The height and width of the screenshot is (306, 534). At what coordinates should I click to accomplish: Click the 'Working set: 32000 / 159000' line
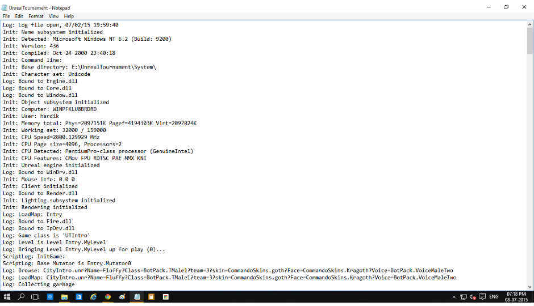click(55, 130)
